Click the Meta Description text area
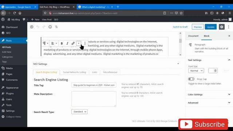Image resolution: width=233 pixels, height=131 pixels. (x=94, y=99)
